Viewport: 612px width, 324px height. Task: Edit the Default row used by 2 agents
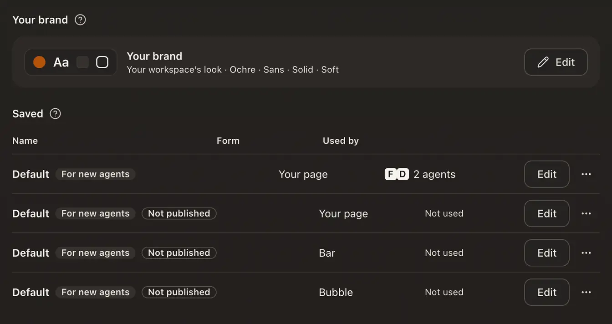[x=547, y=174]
